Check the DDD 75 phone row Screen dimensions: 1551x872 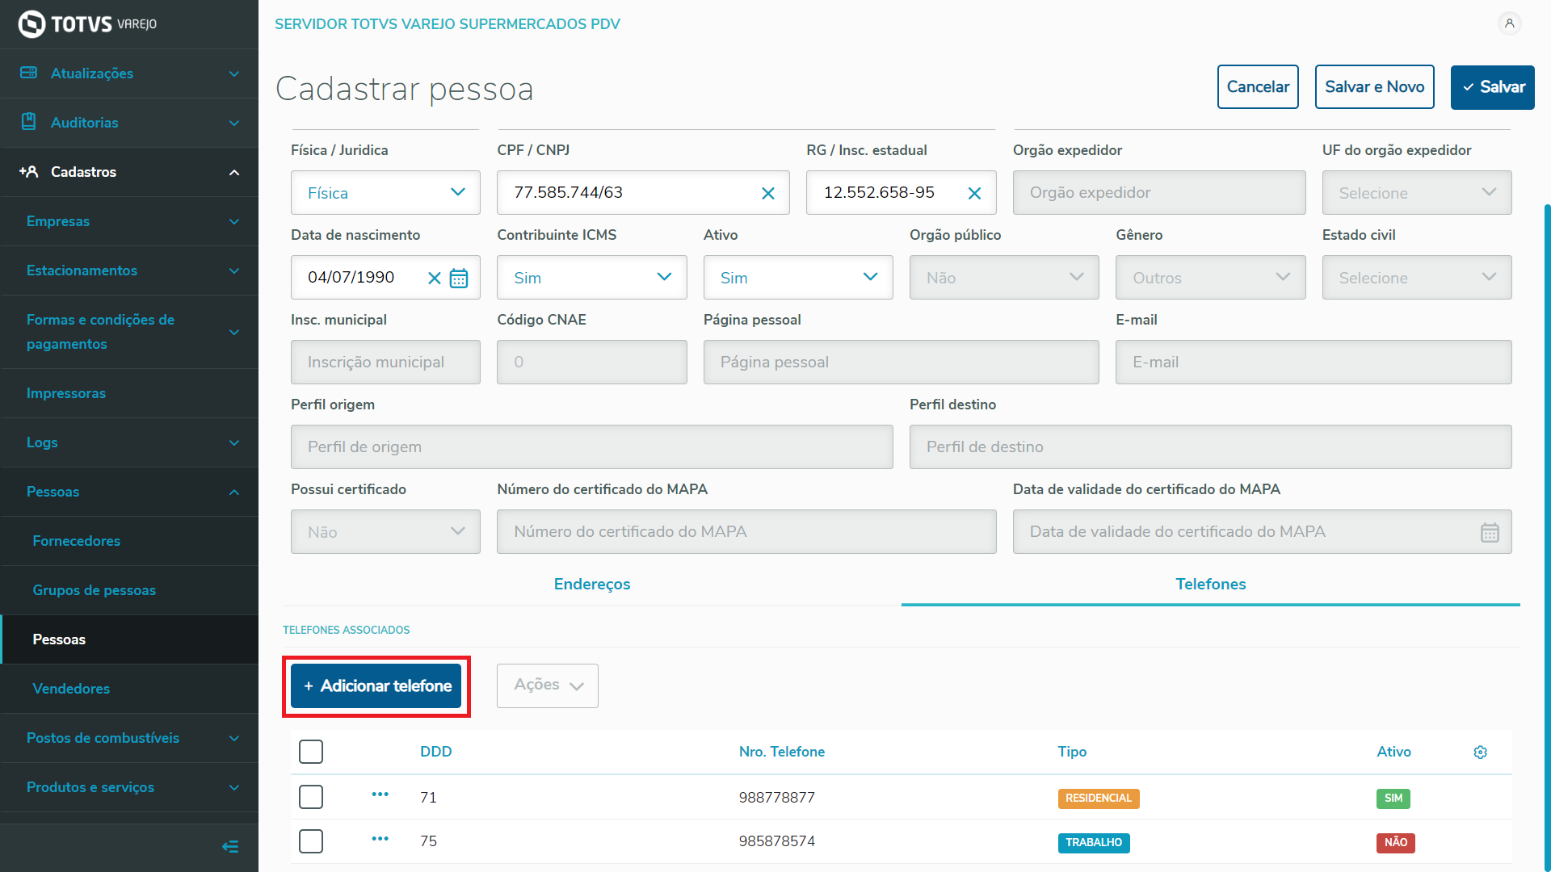(x=311, y=841)
